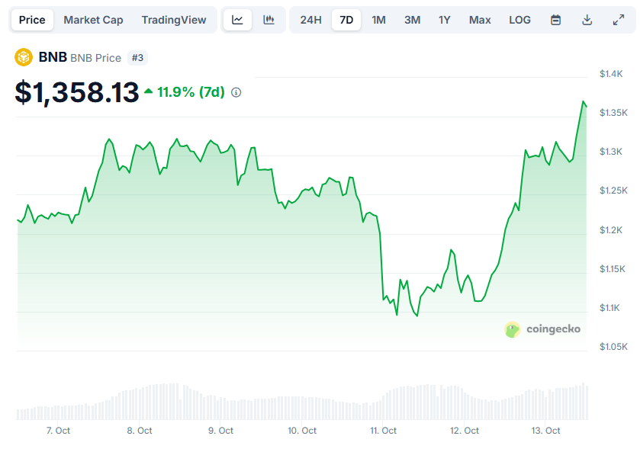Image resolution: width=640 pixels, height=452 pixels.
Task: Select the 7D time range
Action: point(346,20)
